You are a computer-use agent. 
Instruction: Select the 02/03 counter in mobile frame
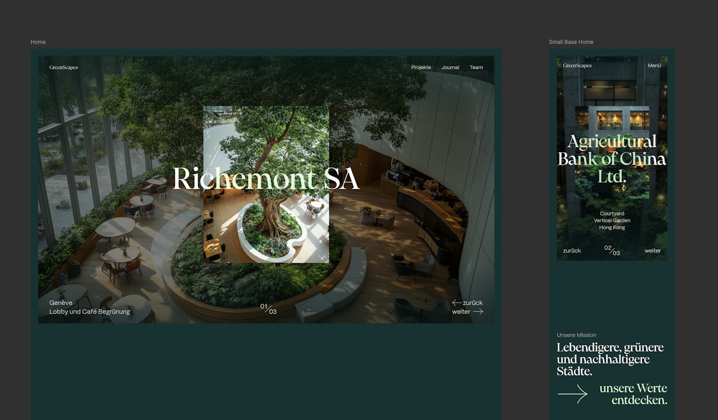[x=612, y=250]
